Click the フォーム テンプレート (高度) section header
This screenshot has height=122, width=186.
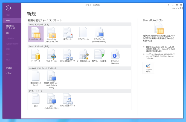(x=80, y=47)
